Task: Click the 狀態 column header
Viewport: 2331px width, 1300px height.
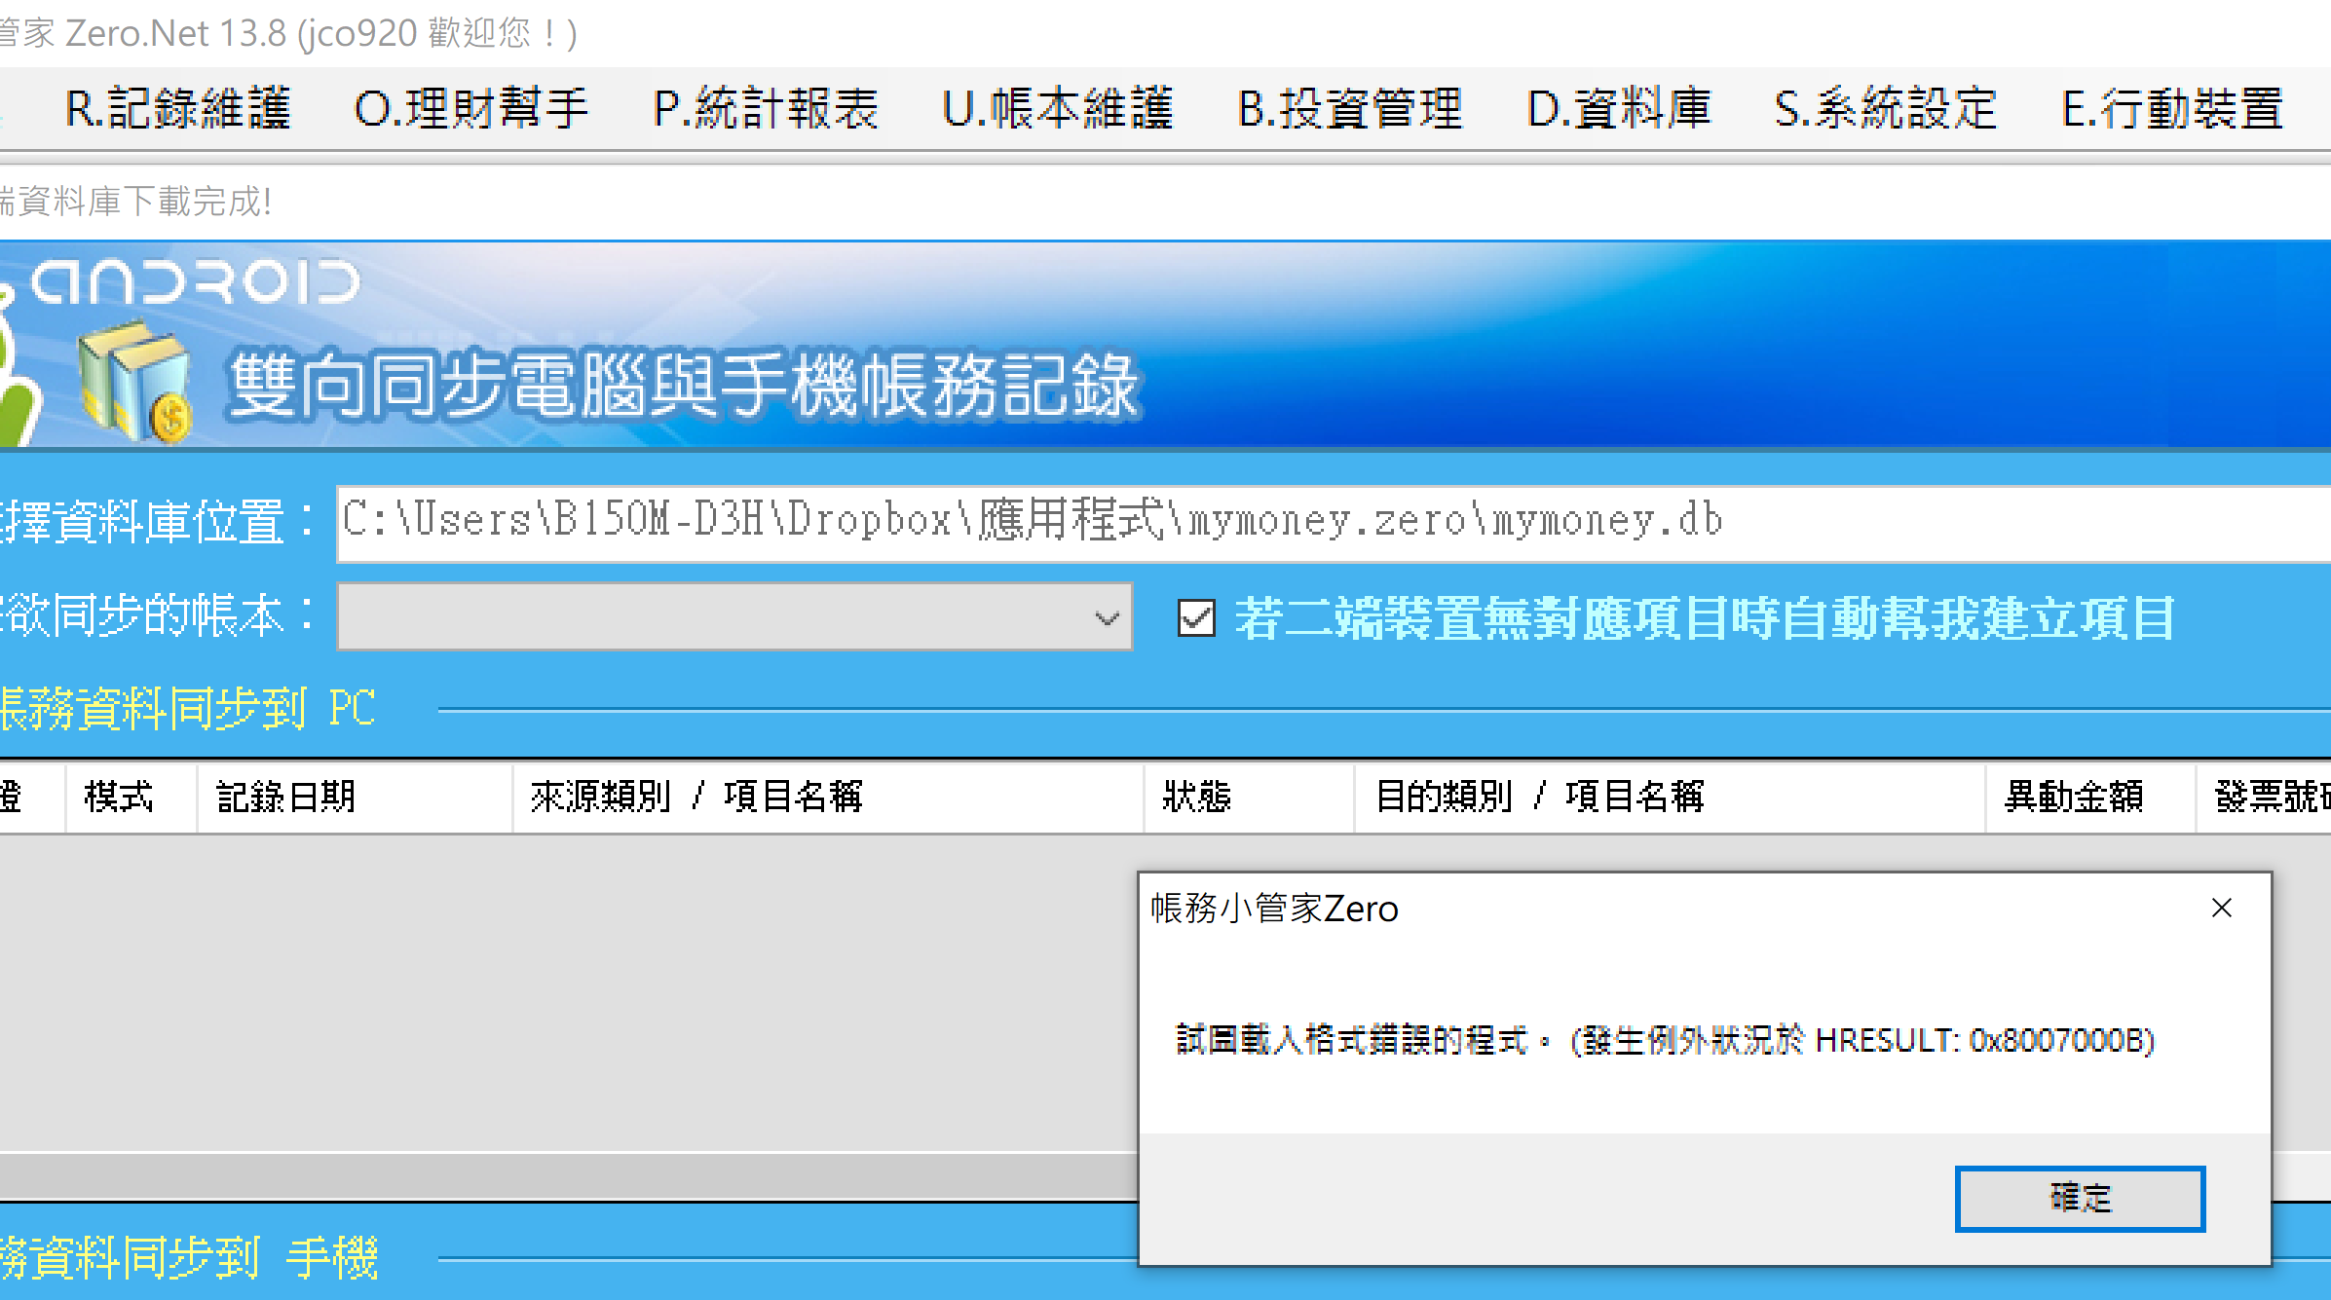Action: click(1249, 797)
